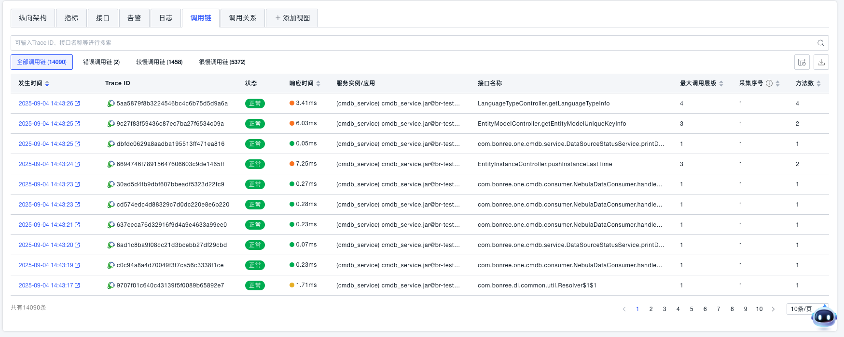Viewport: 844px width, 337px height.
Task: Sort by 响应时间 column
Action: 318,84
